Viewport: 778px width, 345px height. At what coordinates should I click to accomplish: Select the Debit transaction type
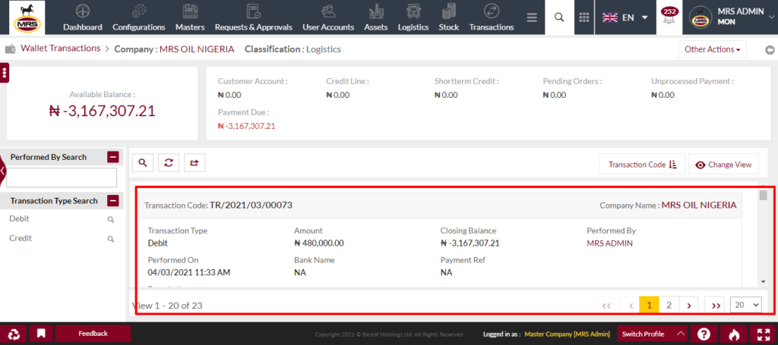19,219
